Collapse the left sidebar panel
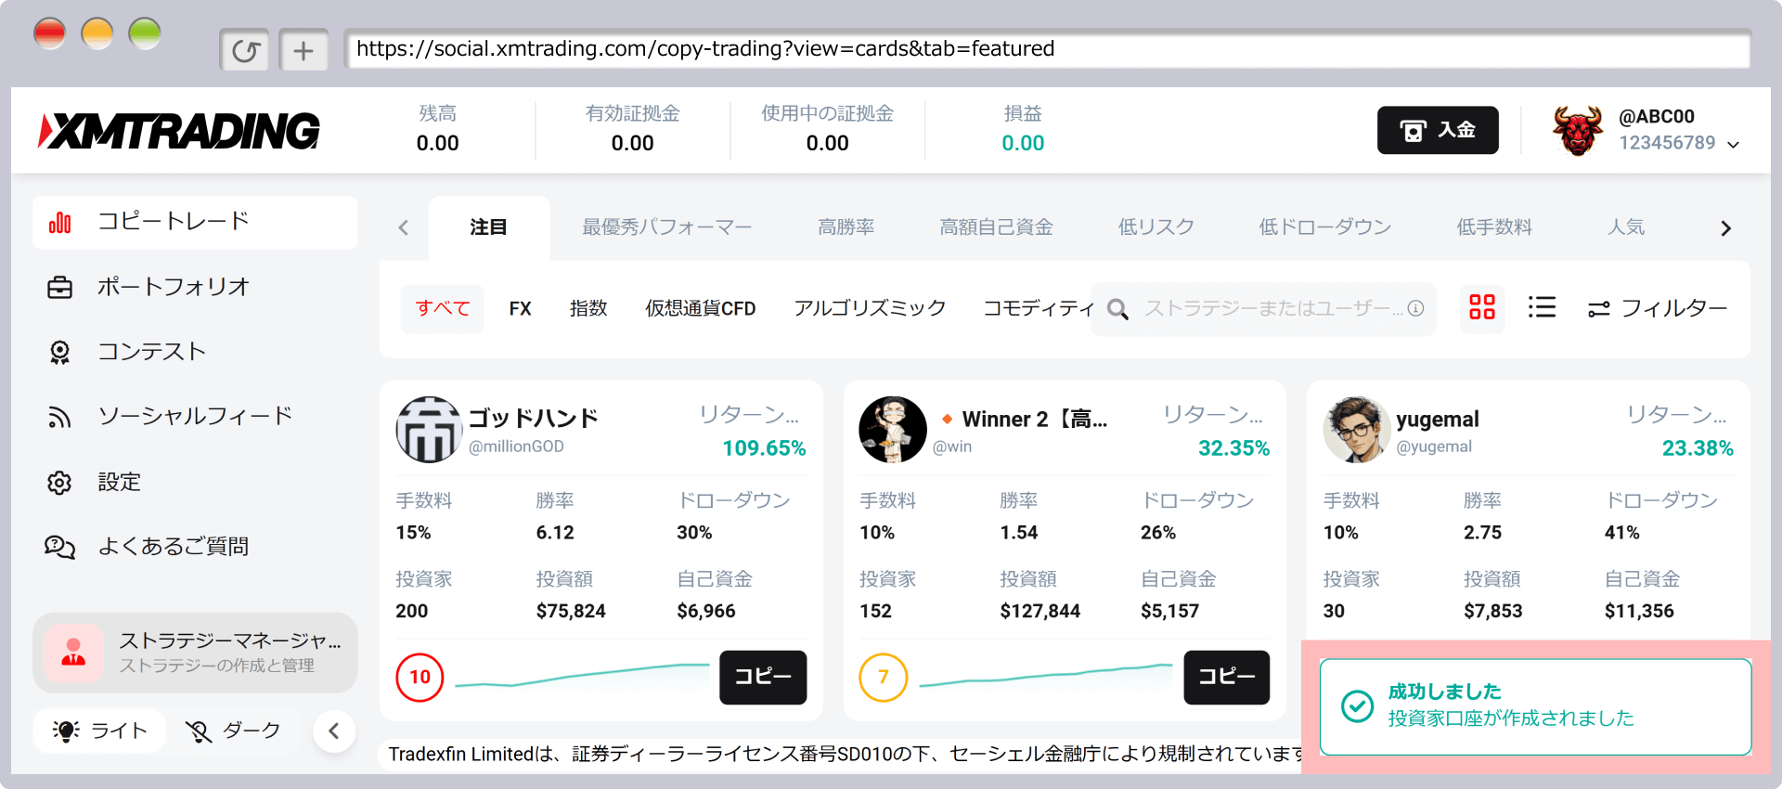Screen dimensions: 1782x789 coord(334,731)
